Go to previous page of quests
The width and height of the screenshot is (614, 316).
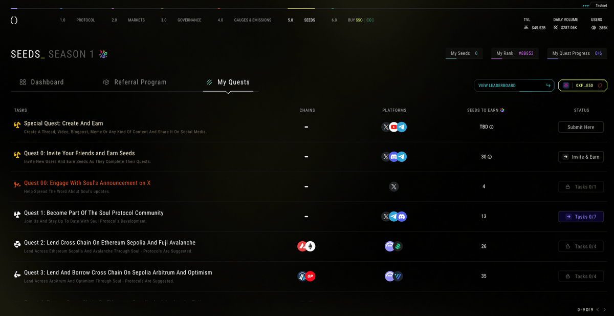coord(597,309)
